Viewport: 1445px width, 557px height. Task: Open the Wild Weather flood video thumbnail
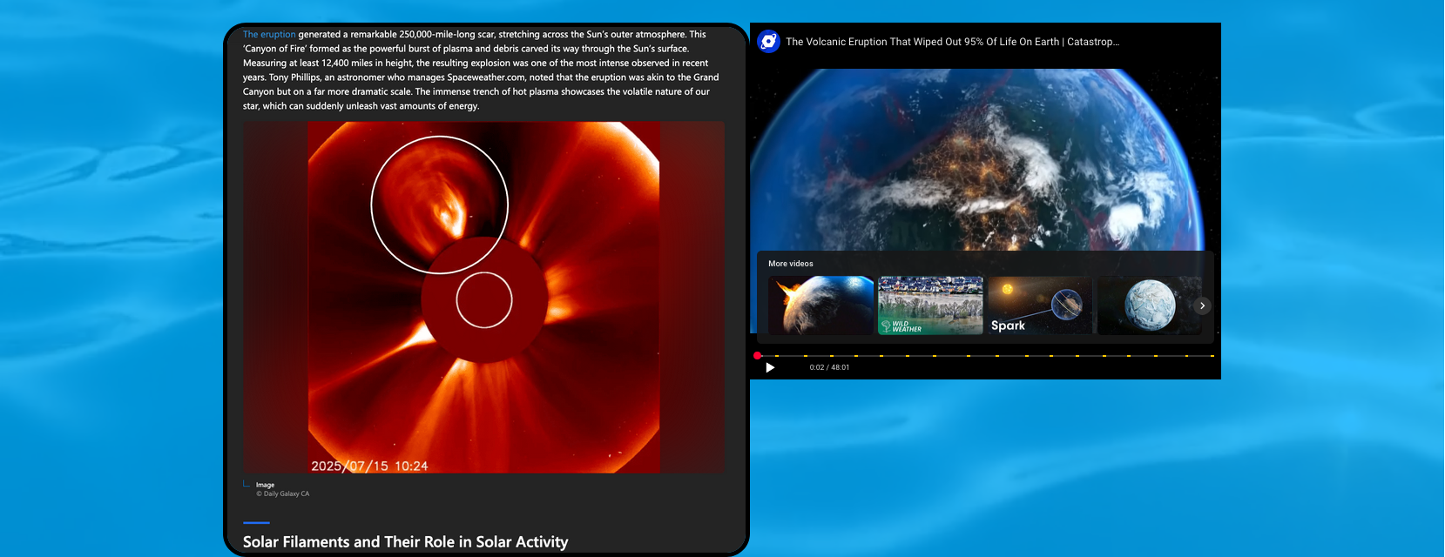pos(930,305)
